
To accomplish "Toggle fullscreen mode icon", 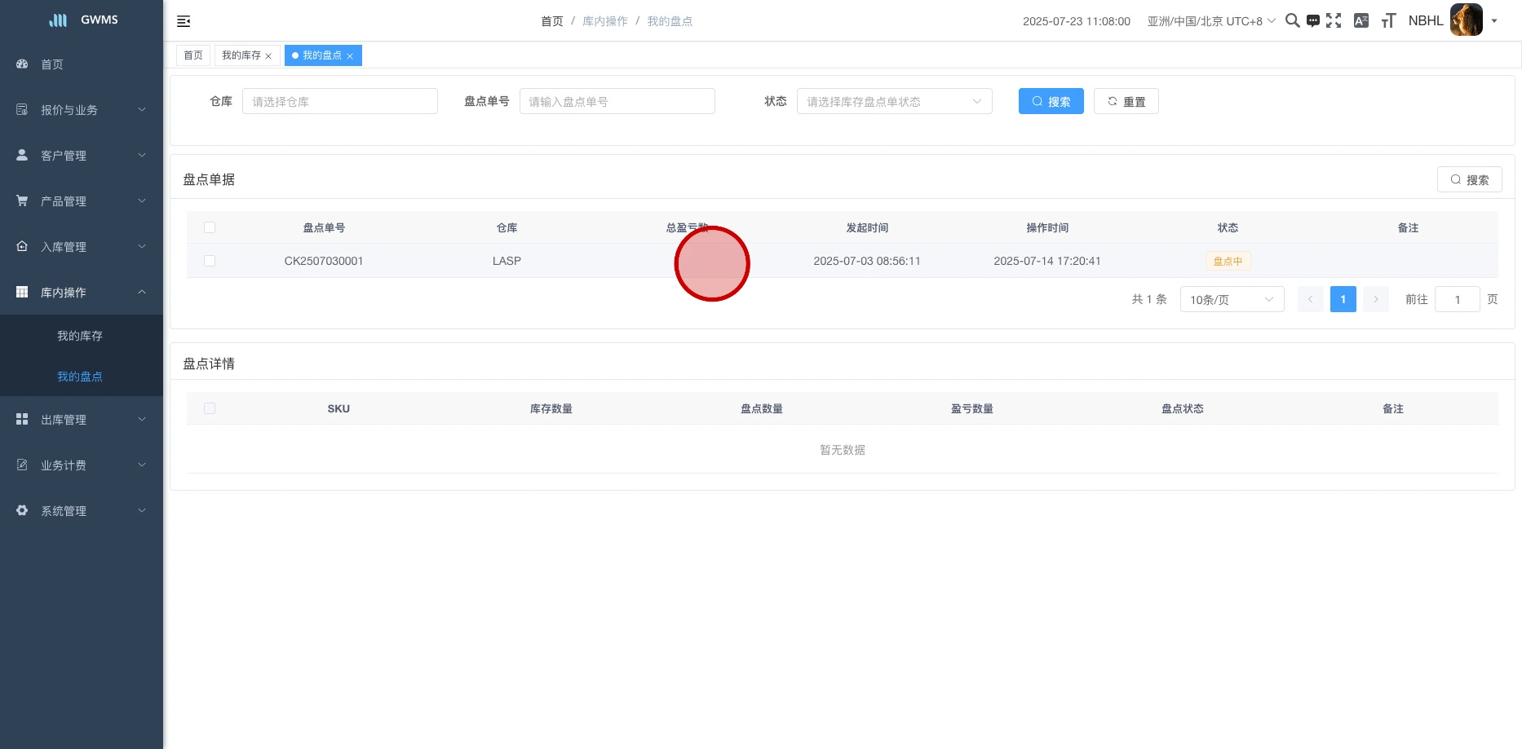I will (1334, 21).
